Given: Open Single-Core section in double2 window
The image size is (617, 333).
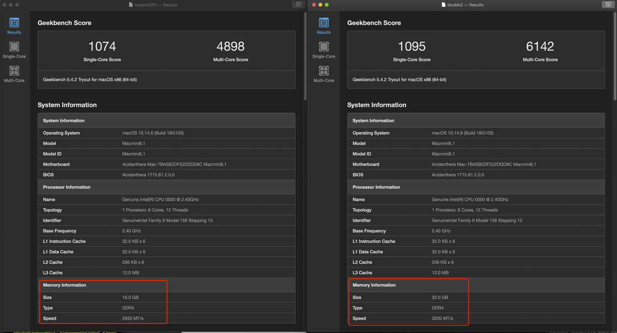Looking at the screenshot, I should point(324,50).
